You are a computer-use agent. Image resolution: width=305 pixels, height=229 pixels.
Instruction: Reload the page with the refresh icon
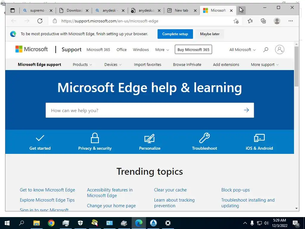(40, 21)
